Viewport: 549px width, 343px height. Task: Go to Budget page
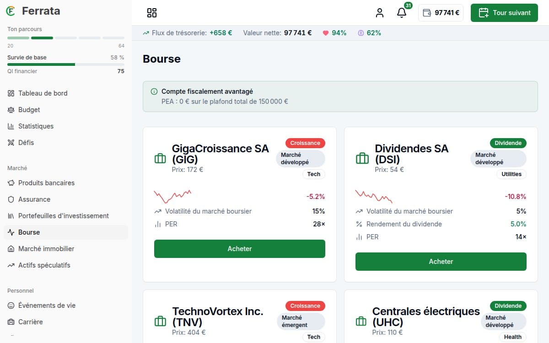tap(66, 110)
